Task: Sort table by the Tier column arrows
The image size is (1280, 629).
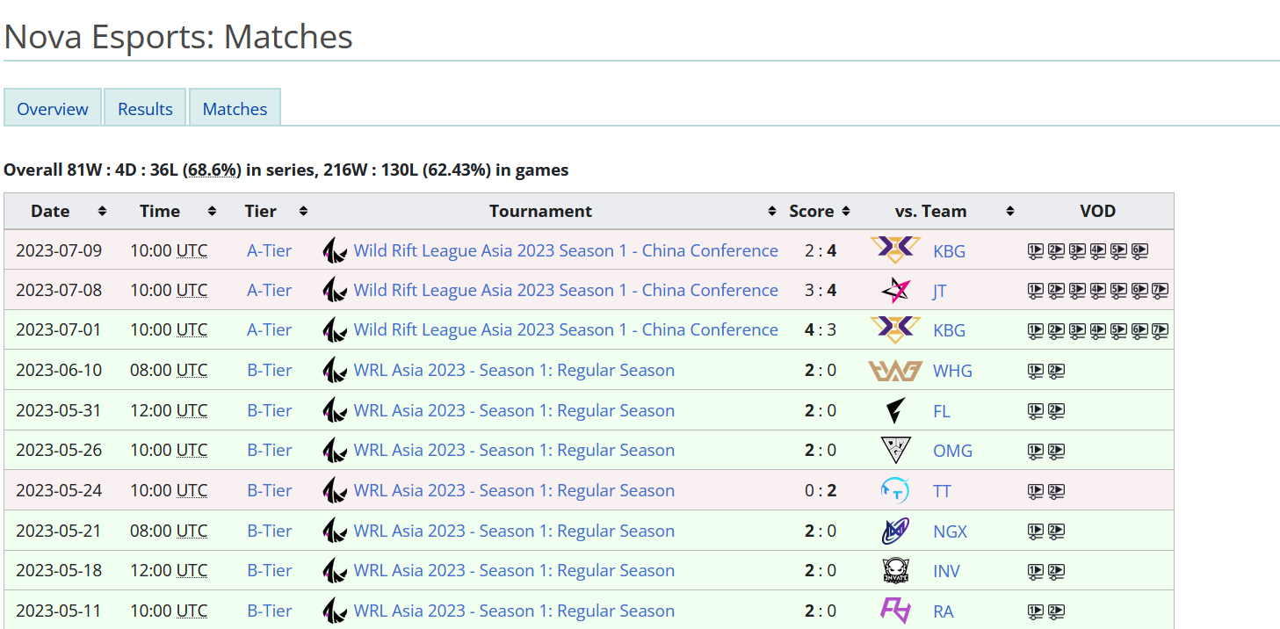Action: pyautogui.click(x=303, y=212)
